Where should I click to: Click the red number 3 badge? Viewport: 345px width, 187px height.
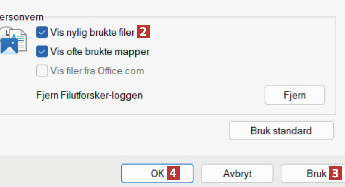click(x=335, y=174)
